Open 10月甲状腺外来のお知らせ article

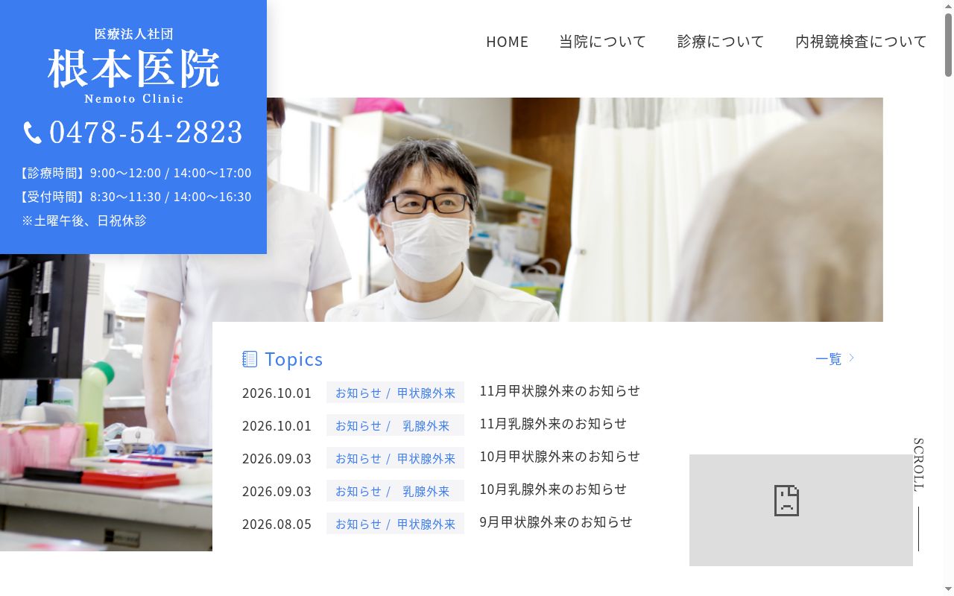tap(560, 456)
